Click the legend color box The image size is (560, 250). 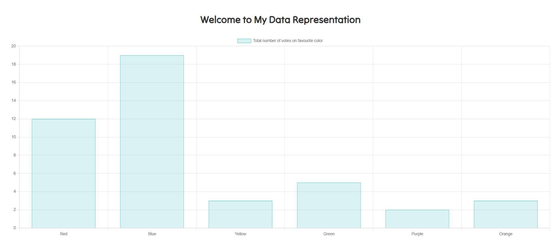pos(244,41)
